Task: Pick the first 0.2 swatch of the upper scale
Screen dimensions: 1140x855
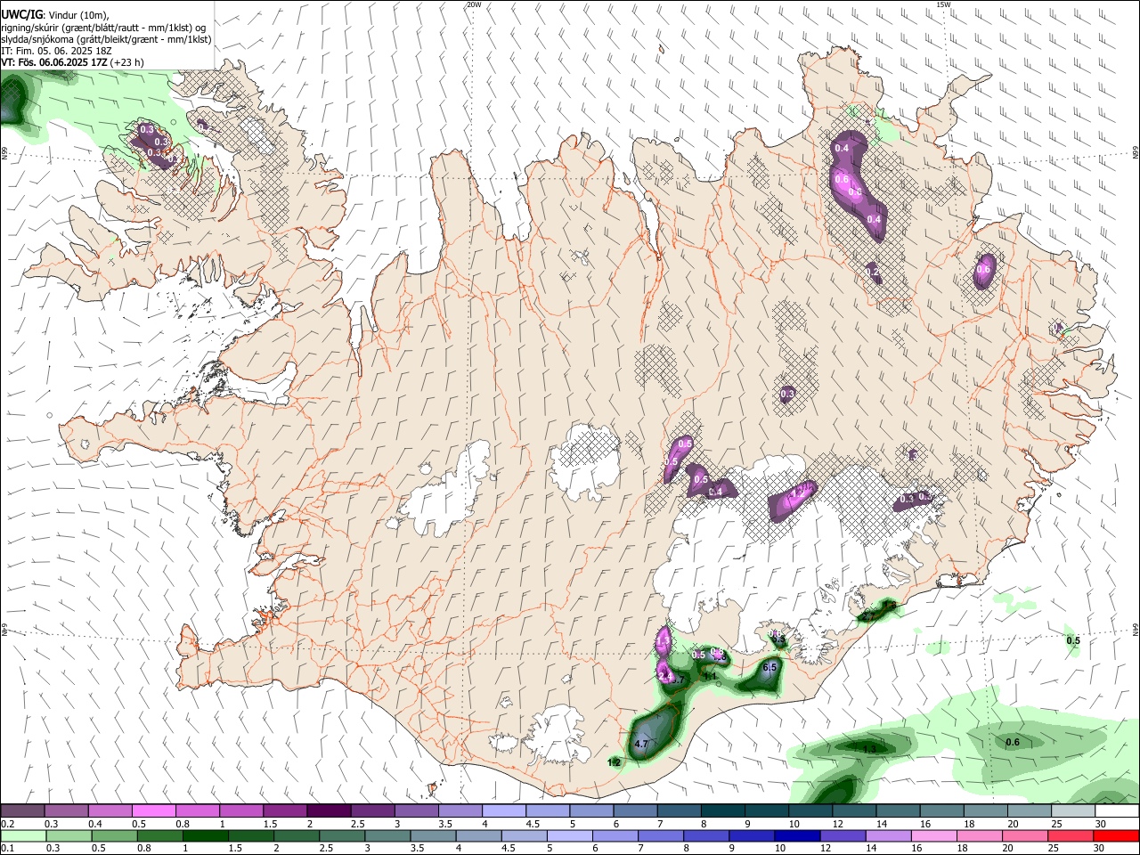Action: (x=22, y=811)
